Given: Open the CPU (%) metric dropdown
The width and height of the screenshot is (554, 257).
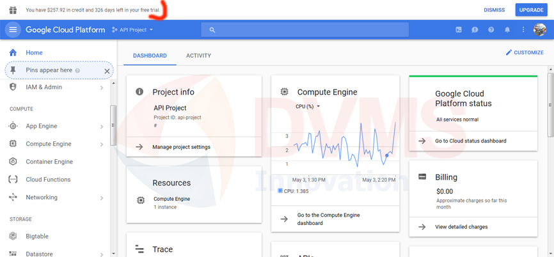Looking at the screenshot, I should pos(308,106).
